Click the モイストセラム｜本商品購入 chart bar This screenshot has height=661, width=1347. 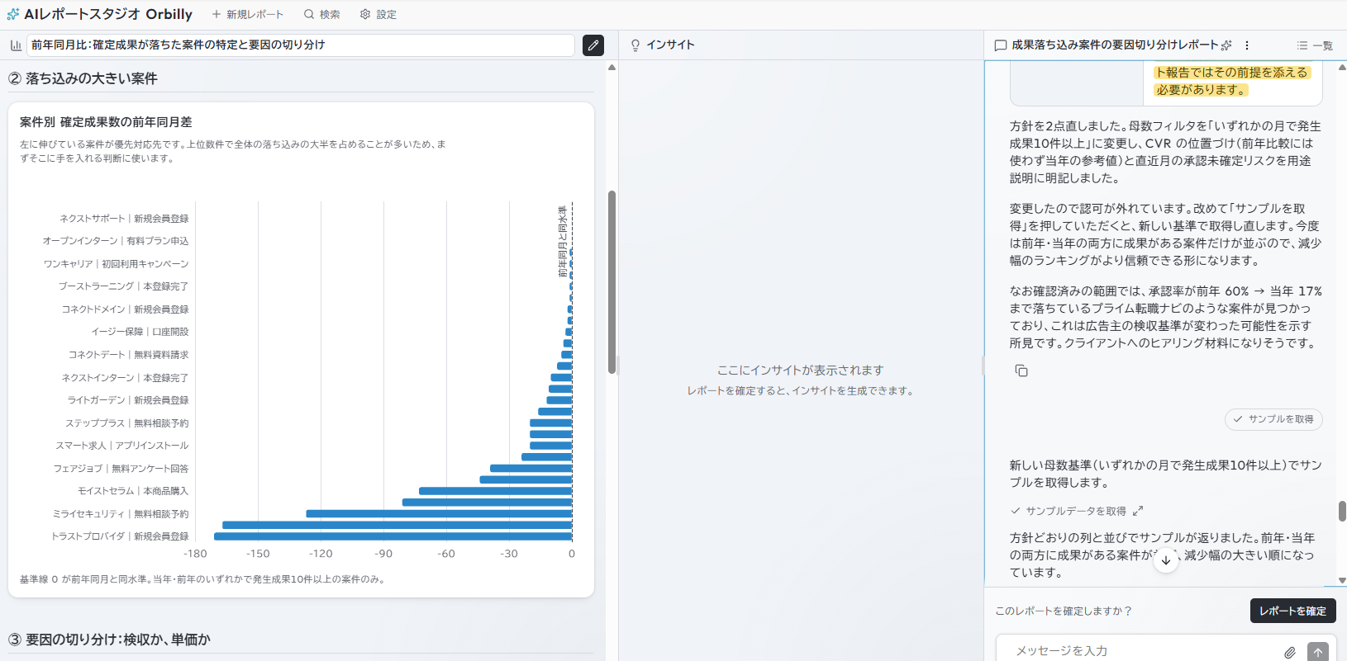pyautogui.click(x=496, y=491)
